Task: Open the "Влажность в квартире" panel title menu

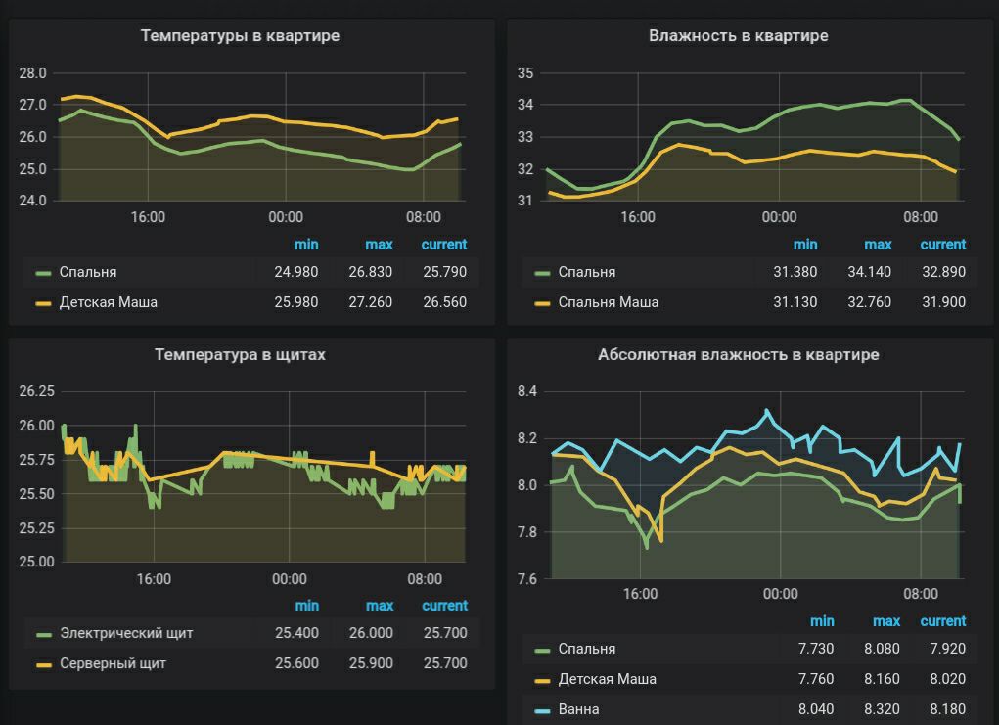Action: click(738, 36)
